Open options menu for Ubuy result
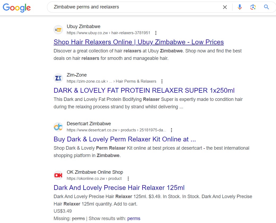This screenshot has height=223, width=276. [156, 33]
